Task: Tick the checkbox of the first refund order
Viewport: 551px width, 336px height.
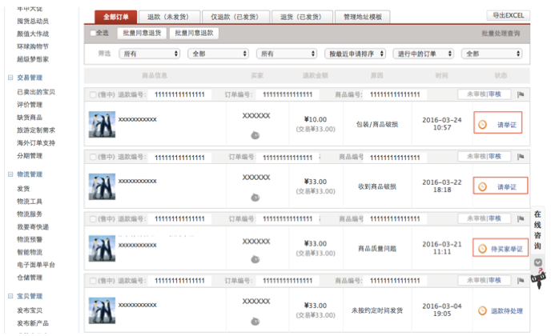Action: [x=92, y=94]
